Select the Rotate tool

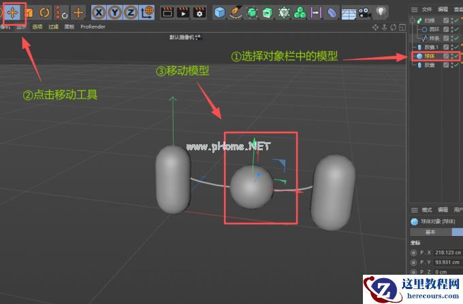(44, 13)
